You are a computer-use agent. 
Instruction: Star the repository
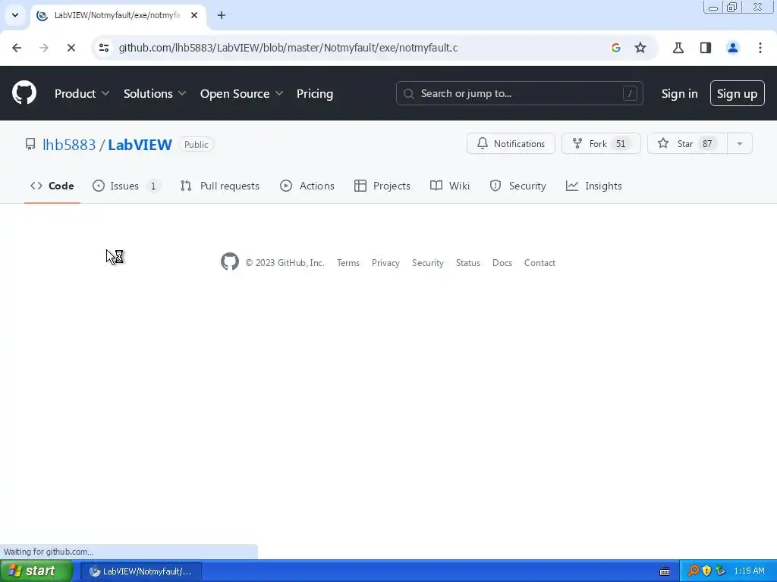point(687,143)
